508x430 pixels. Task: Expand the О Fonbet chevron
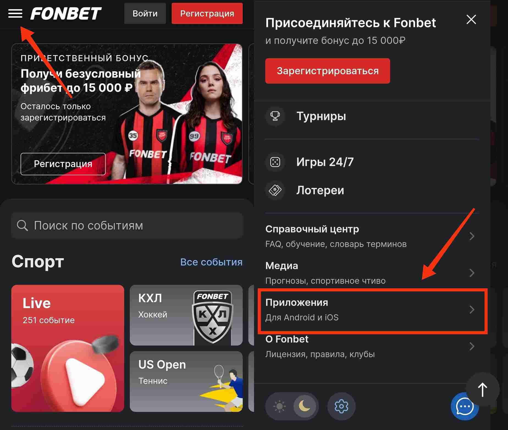[472, 346]
